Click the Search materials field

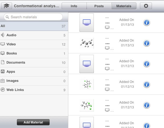coord(35,17)
